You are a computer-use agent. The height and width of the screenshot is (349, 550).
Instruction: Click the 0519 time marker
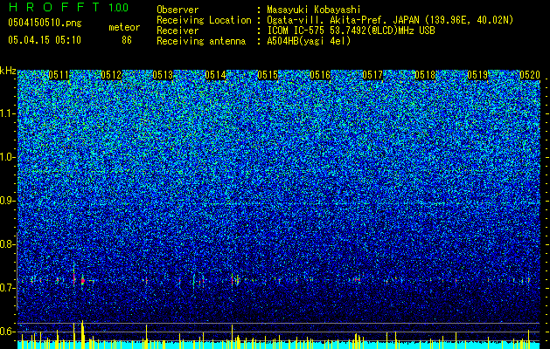(x=477, y=75)
